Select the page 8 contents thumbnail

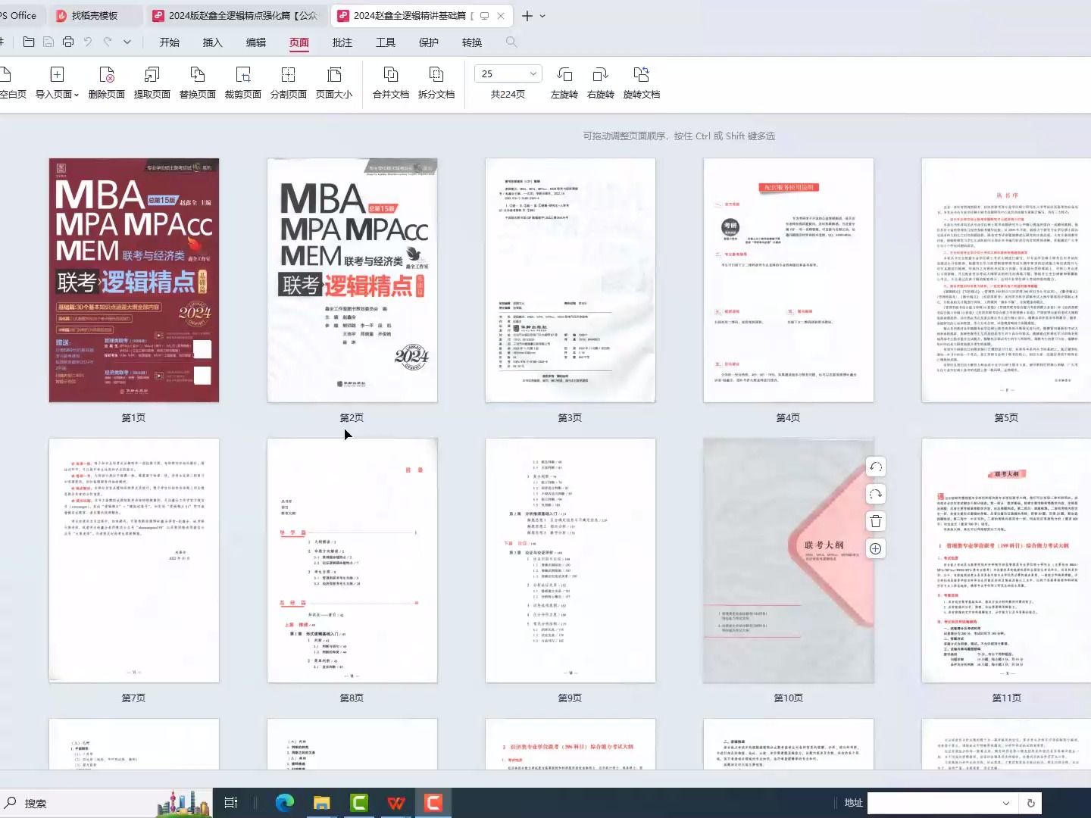coord(352,560)
